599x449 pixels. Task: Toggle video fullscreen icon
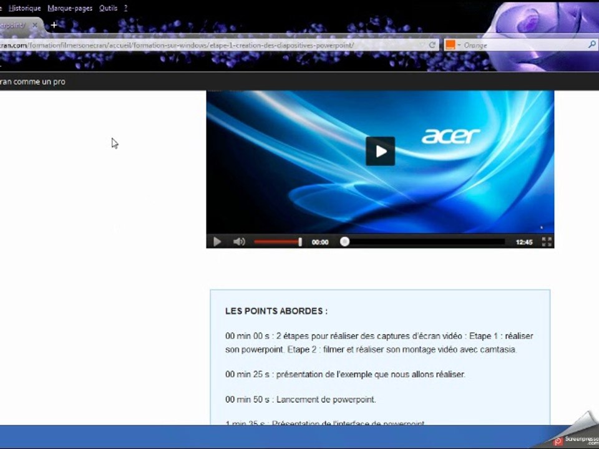pos(547,242)
